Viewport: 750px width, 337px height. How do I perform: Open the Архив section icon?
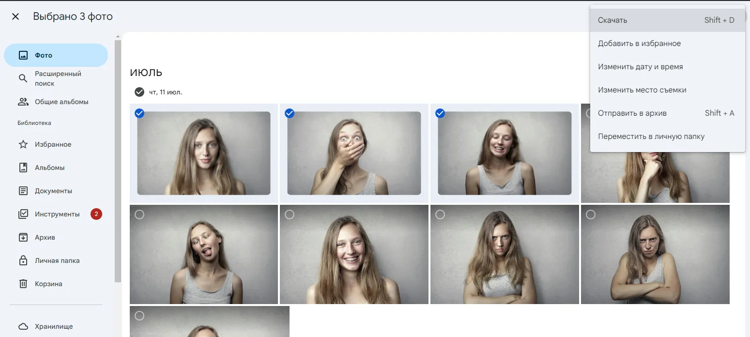coord(23,237)
